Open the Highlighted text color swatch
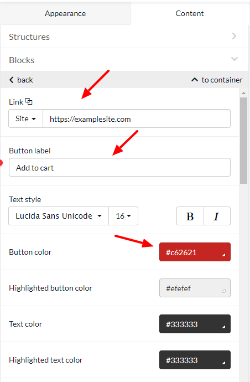This screenshot has height=382, width=250. pos(195,360)
